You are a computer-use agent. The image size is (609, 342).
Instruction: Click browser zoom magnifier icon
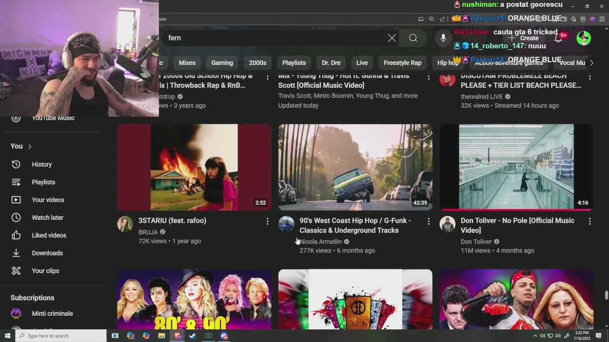click(432, 19)
